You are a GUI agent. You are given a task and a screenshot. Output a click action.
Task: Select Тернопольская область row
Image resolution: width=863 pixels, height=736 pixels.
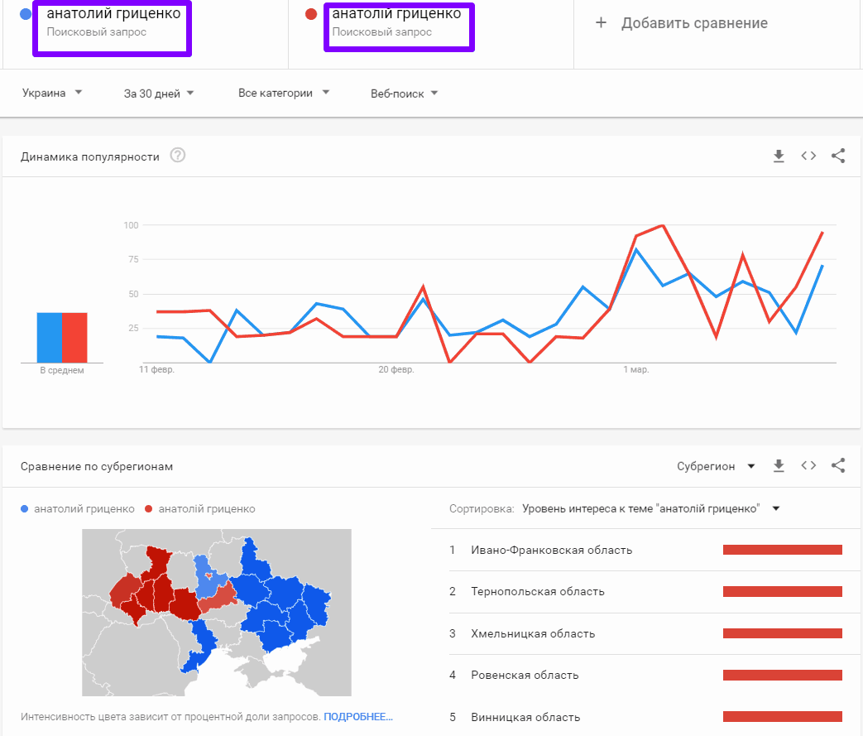tap(537, 592)
